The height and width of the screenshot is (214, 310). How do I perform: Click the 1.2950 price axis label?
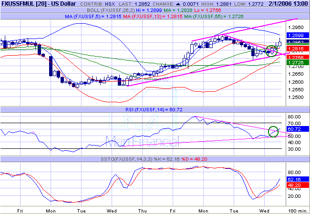tap(296, 28)
